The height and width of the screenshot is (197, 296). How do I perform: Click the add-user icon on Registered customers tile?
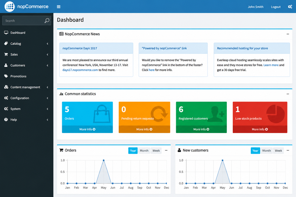[216, 114]
